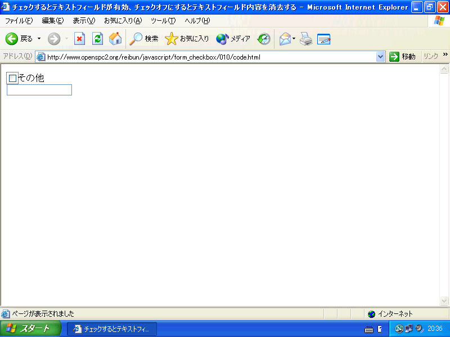Click the Windows logo throbber

pyautogui.click(x=439, y=21)
